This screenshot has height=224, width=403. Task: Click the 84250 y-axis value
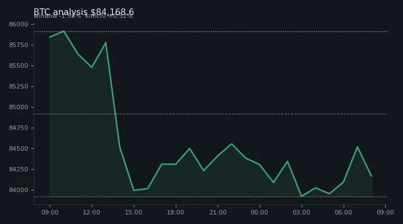click(18, 169)
